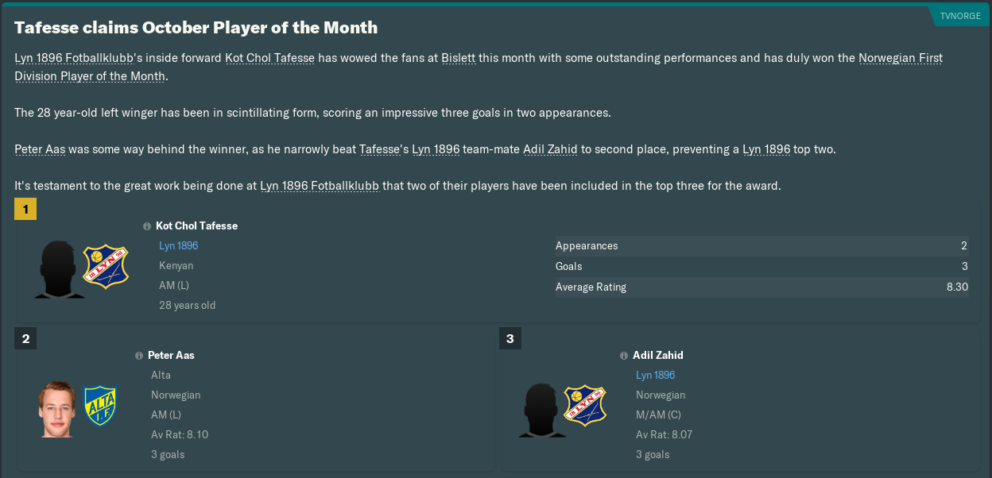The image size is (992, 478).
Task: Click the TVNORGE source tag
Action: click(960, 16)
